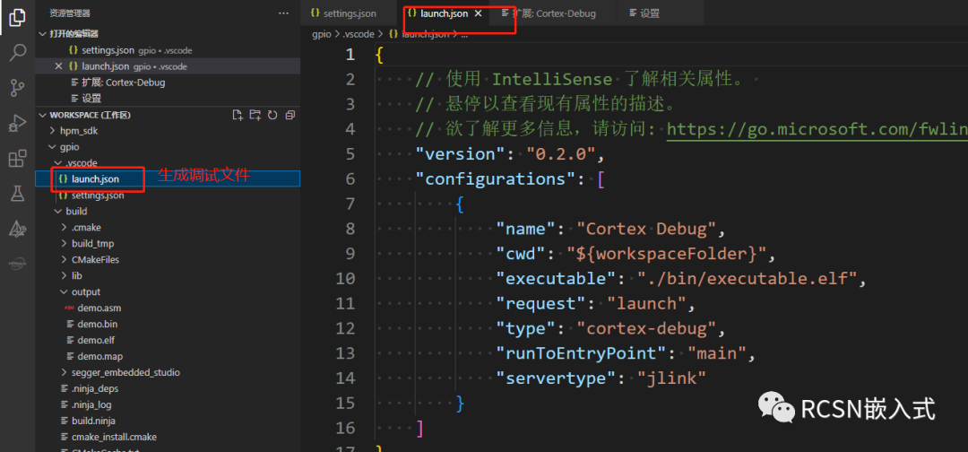Open .ninja_deps file

(168, 388)
